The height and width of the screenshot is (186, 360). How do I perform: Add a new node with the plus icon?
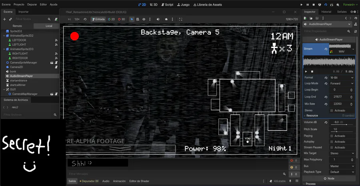(x=4, y=19)
